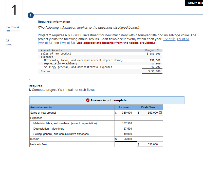203x175 pixels.
Task: Click the Net cash flow row label
Action: click(x=39, y=144)
